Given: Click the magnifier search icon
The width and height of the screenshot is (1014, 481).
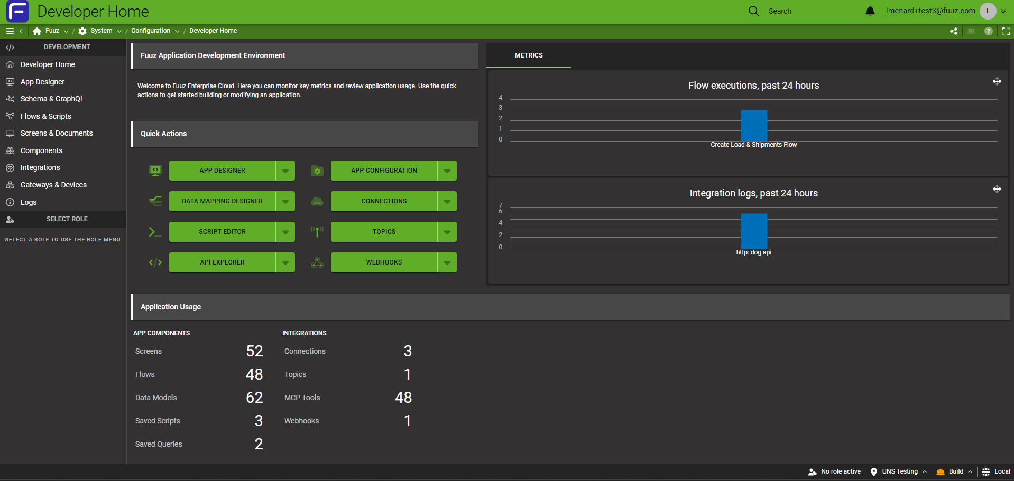Looking at the screenshot, I should pos(754,11).
